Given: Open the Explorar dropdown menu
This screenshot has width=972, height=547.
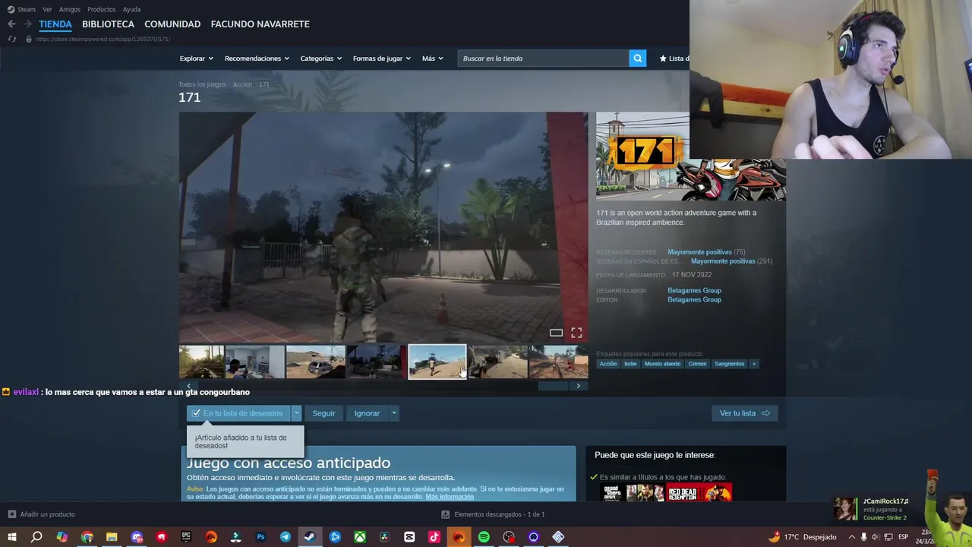Looking at the screenshot, I should click(196, 58).
